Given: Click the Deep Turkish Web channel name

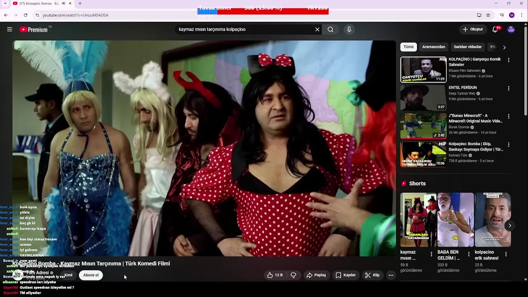Looking at the screenshot, I should [462, 94].
